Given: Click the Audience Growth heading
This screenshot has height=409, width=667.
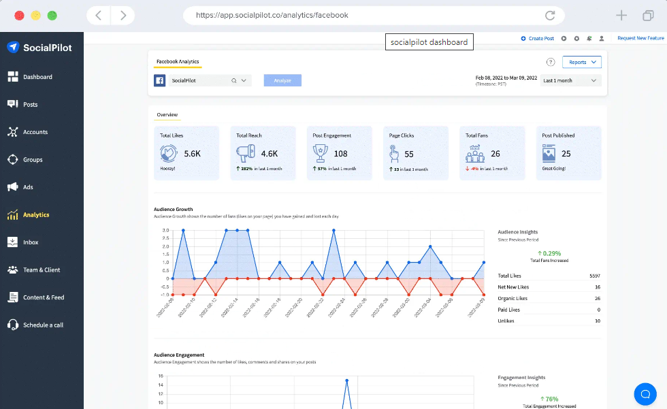Looking at the screenshot, I should pyautogui.click(x=173, y=209).
